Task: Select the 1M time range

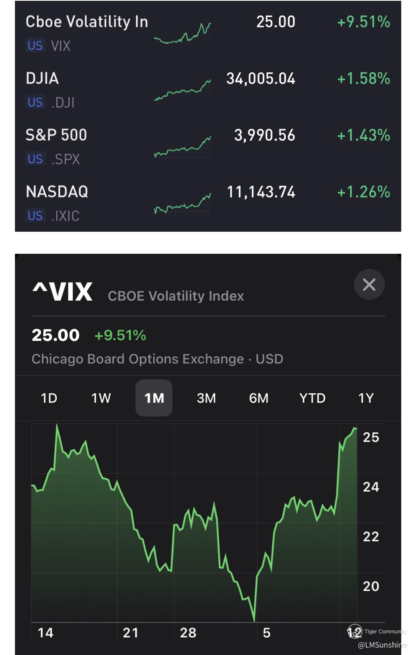Action: 154,398
